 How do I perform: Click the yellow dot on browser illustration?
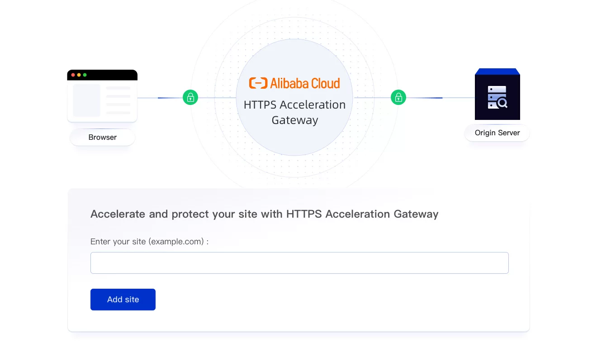[x=79, y=75]
